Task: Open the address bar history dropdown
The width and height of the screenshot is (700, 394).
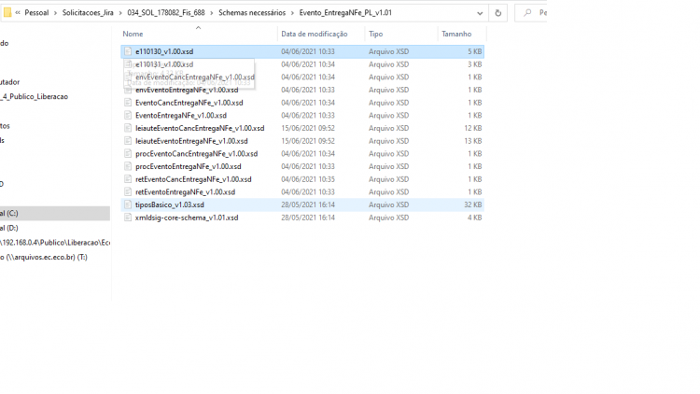Action: pos(480,13)
